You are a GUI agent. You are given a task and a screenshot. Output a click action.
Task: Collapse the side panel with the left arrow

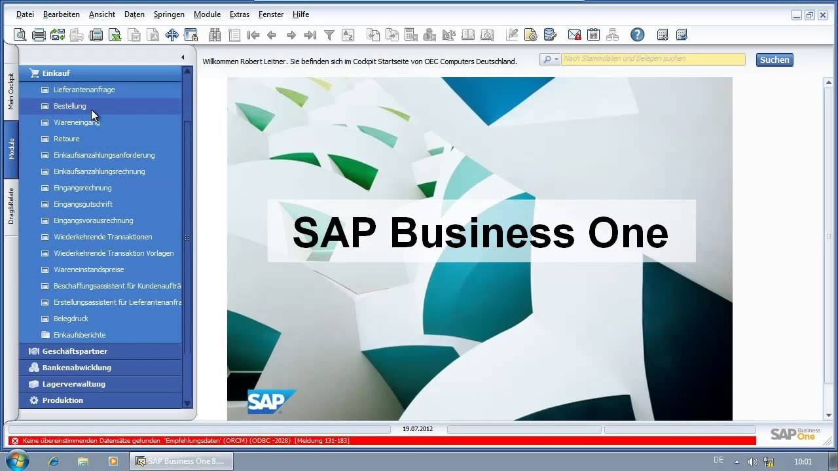pos(183,58)
